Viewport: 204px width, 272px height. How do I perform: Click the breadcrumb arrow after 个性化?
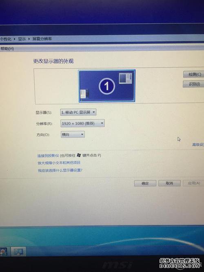pos(15,39)
